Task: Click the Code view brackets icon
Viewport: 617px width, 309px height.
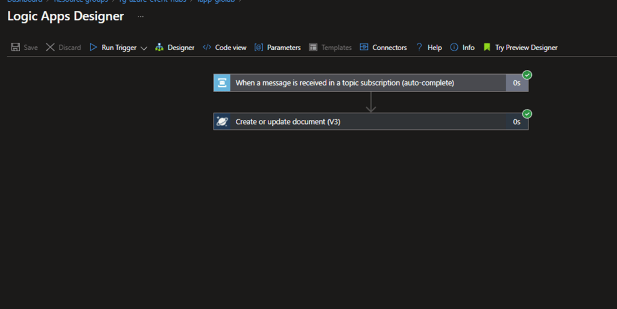Action: click(x=207, y=48)
